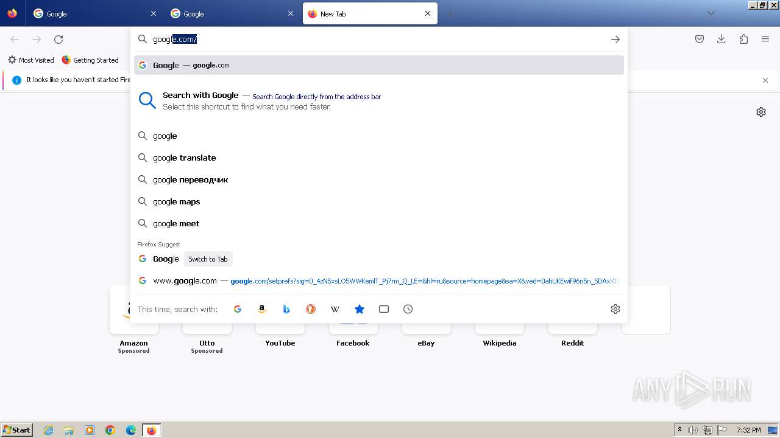Search only in open Tabs
Image resolution: width=780 pixels, height=438 pixels.
[x=384, y=309]
